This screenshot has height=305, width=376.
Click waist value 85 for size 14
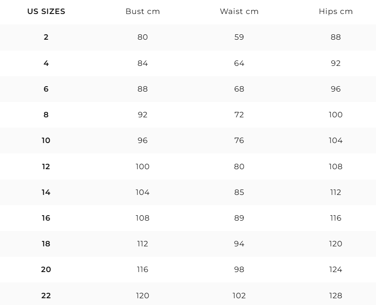[239, 192]
